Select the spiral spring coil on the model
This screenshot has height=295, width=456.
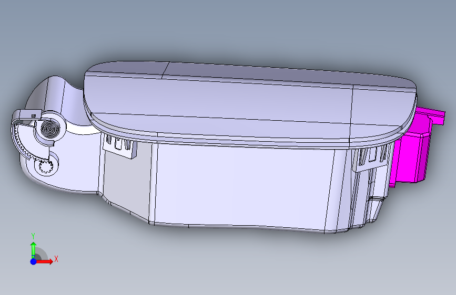50,128
